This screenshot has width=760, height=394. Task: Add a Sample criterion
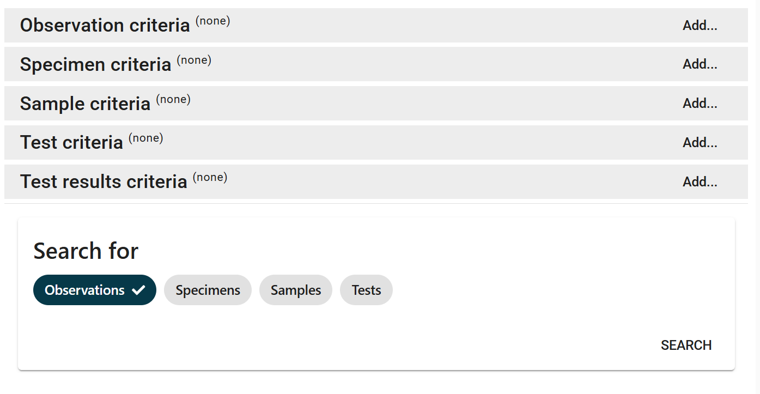(700, 103)
